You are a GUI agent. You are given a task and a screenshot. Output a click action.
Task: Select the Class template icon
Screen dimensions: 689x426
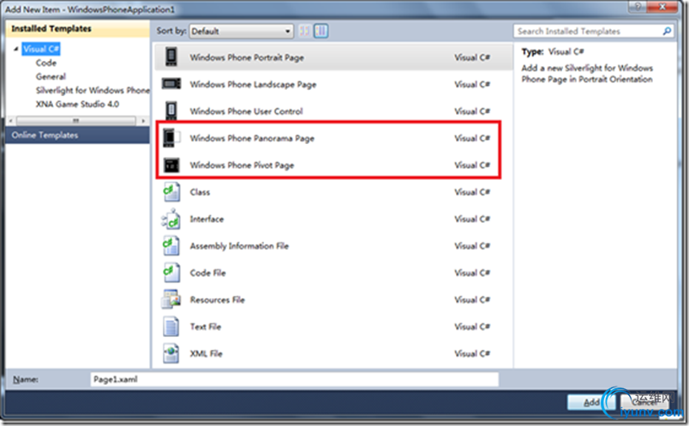tap(171, 192)
